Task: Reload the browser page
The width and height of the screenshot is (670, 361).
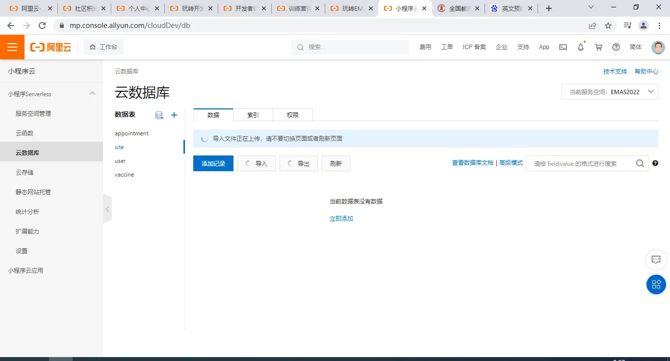Action: point(42,26)
